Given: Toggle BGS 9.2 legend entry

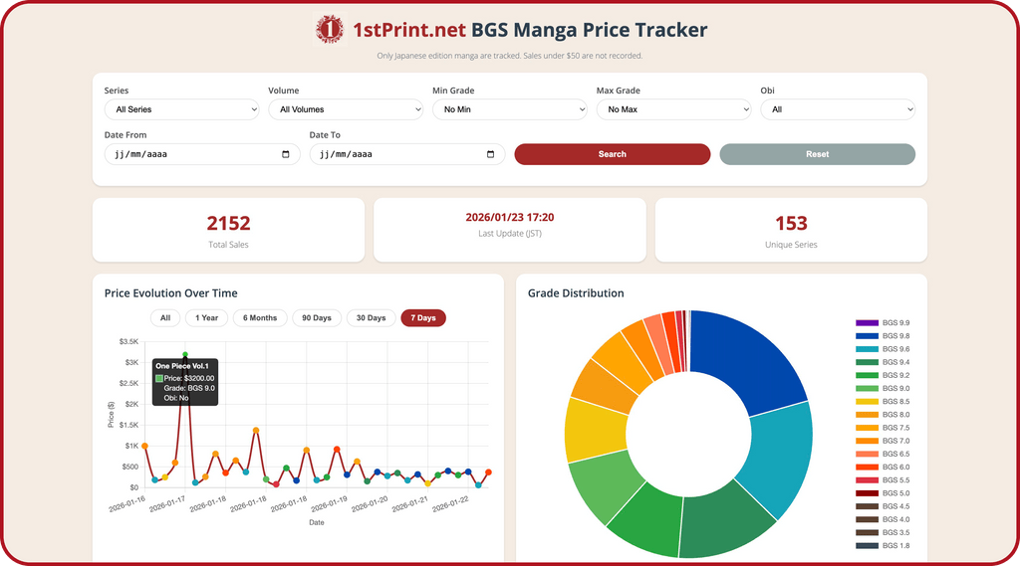Looking at the screenshot, I should pos(883,375).
